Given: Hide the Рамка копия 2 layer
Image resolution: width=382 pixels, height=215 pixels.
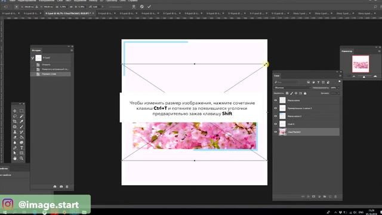Looking at the screenshot, I should 276,116.
